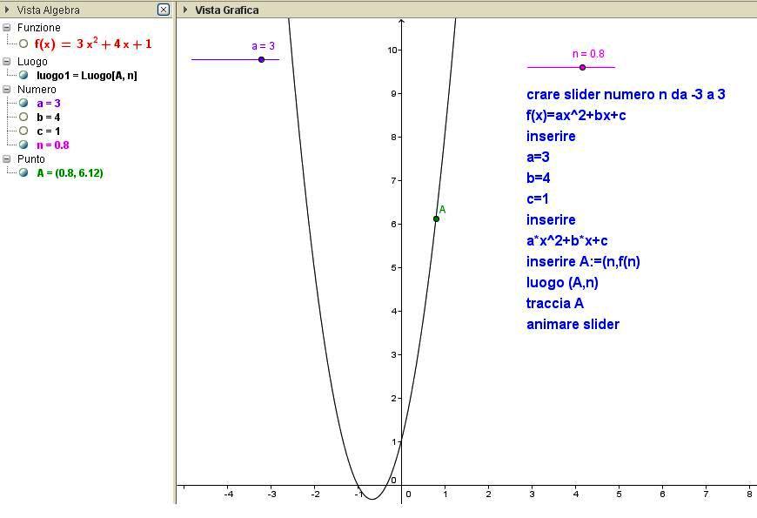Select f(x) = 3x² + 4x + 1 entry
Screen dimensions: 757x518
[93, 44]
